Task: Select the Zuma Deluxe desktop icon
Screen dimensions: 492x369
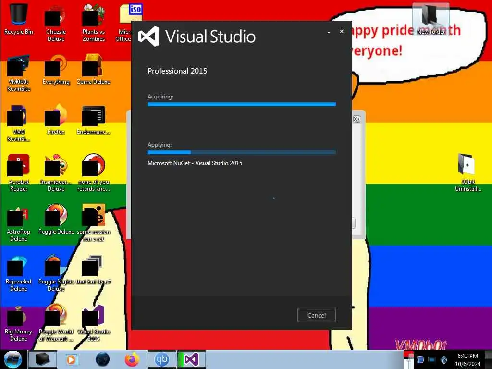Action: (x=94, y=70)
